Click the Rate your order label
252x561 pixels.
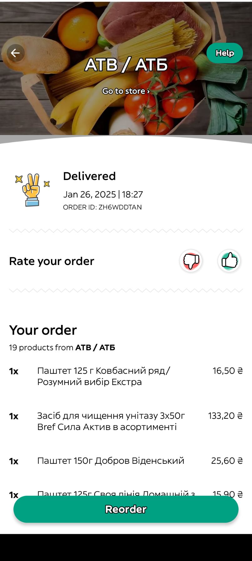52,261
